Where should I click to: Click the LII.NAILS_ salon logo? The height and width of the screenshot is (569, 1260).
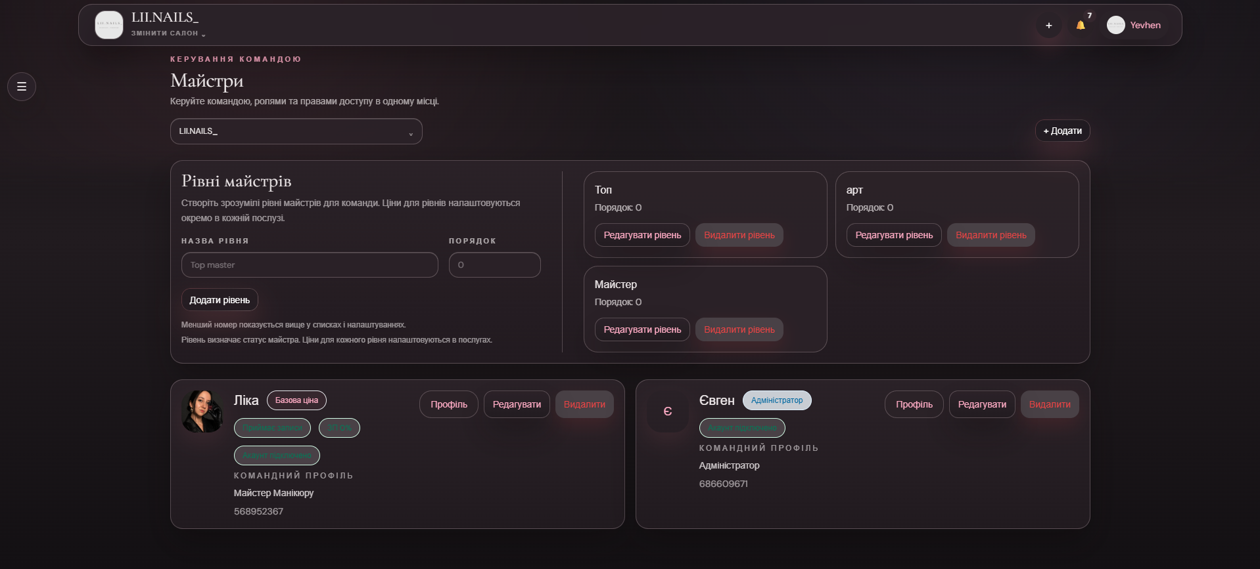pos(109,25)
